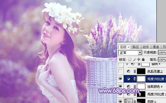Switch to the 通道 (Channels) tab
The image size is (166, 103).
[x=156, y=47]
